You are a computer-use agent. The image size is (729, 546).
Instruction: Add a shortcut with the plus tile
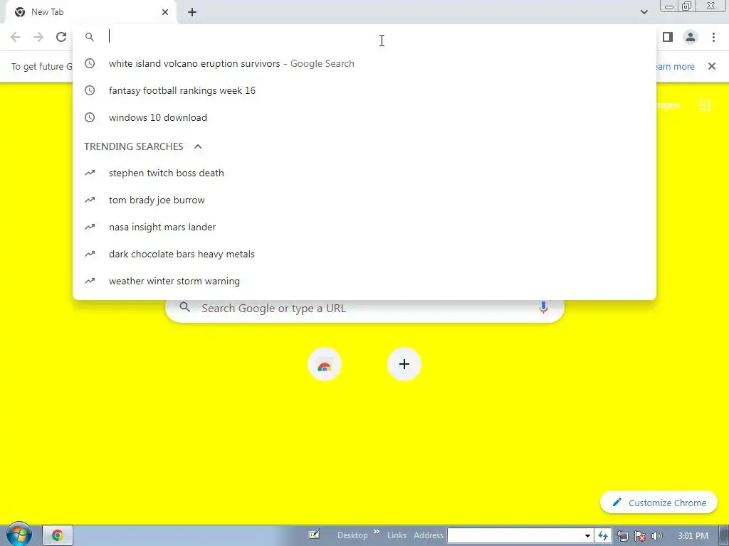[x=404, y=365]
